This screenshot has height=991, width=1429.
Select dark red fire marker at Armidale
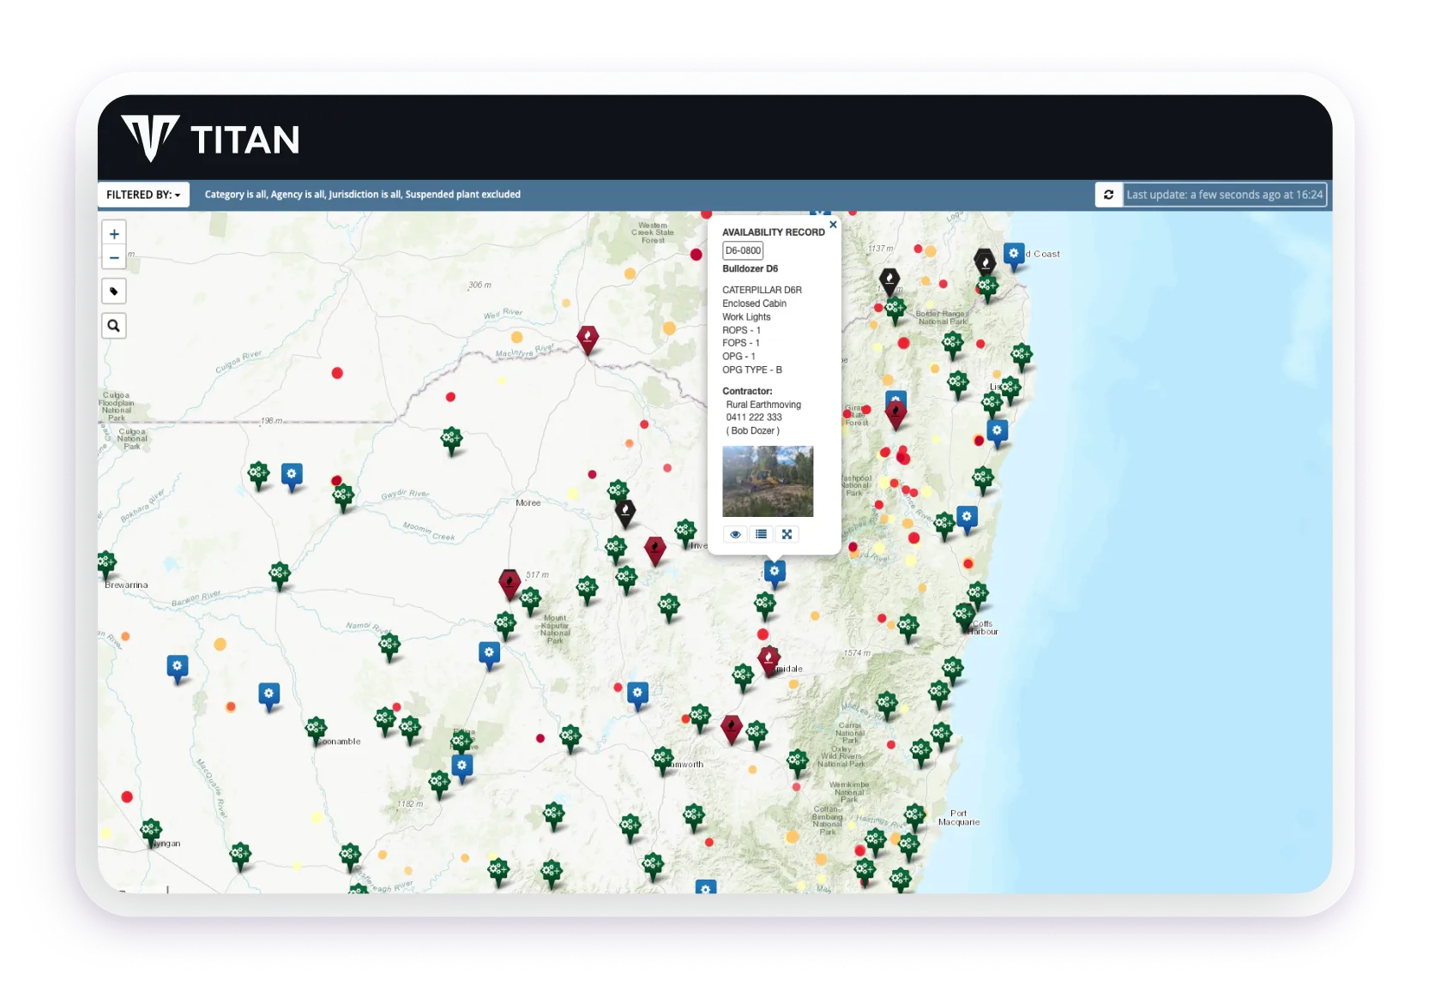(769, 661)
